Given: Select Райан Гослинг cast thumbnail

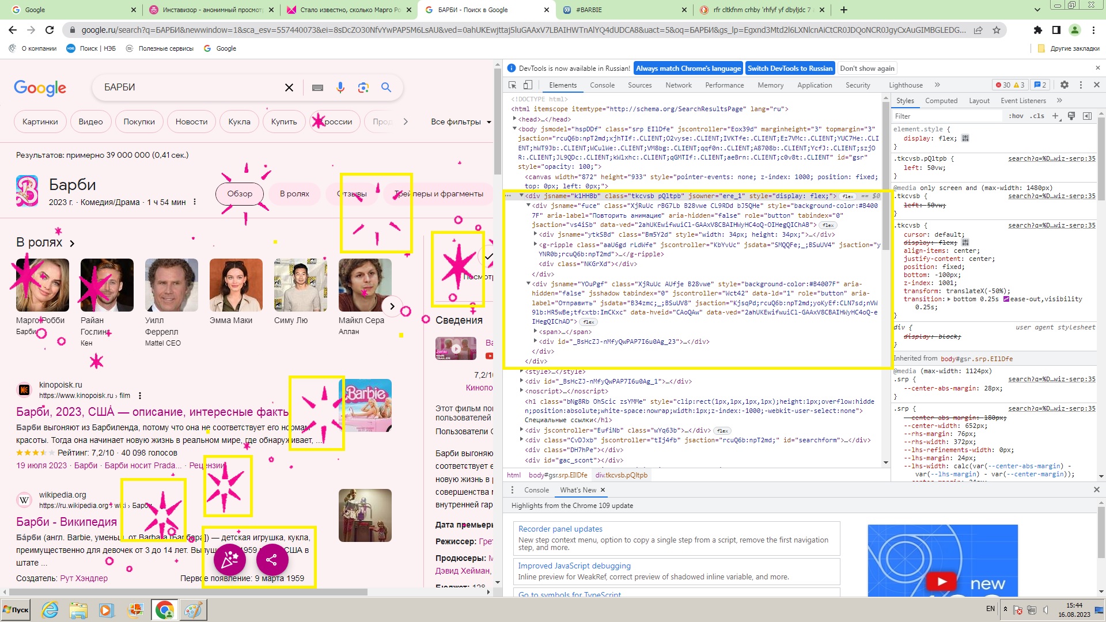Looking at the screenshot, I should click(x=107, y=285).
